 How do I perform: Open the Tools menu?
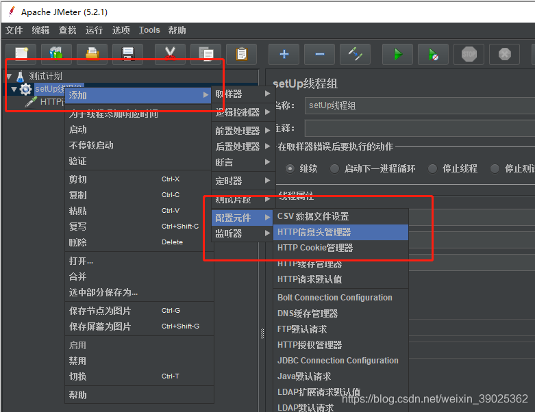coord(149,30)
